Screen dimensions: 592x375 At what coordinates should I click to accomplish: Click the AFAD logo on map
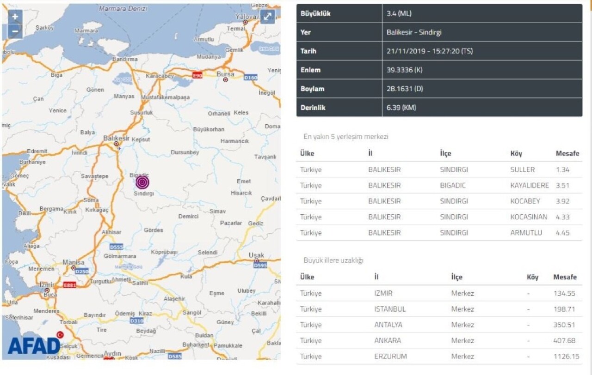pyautogui.click(x=34, y=345)
